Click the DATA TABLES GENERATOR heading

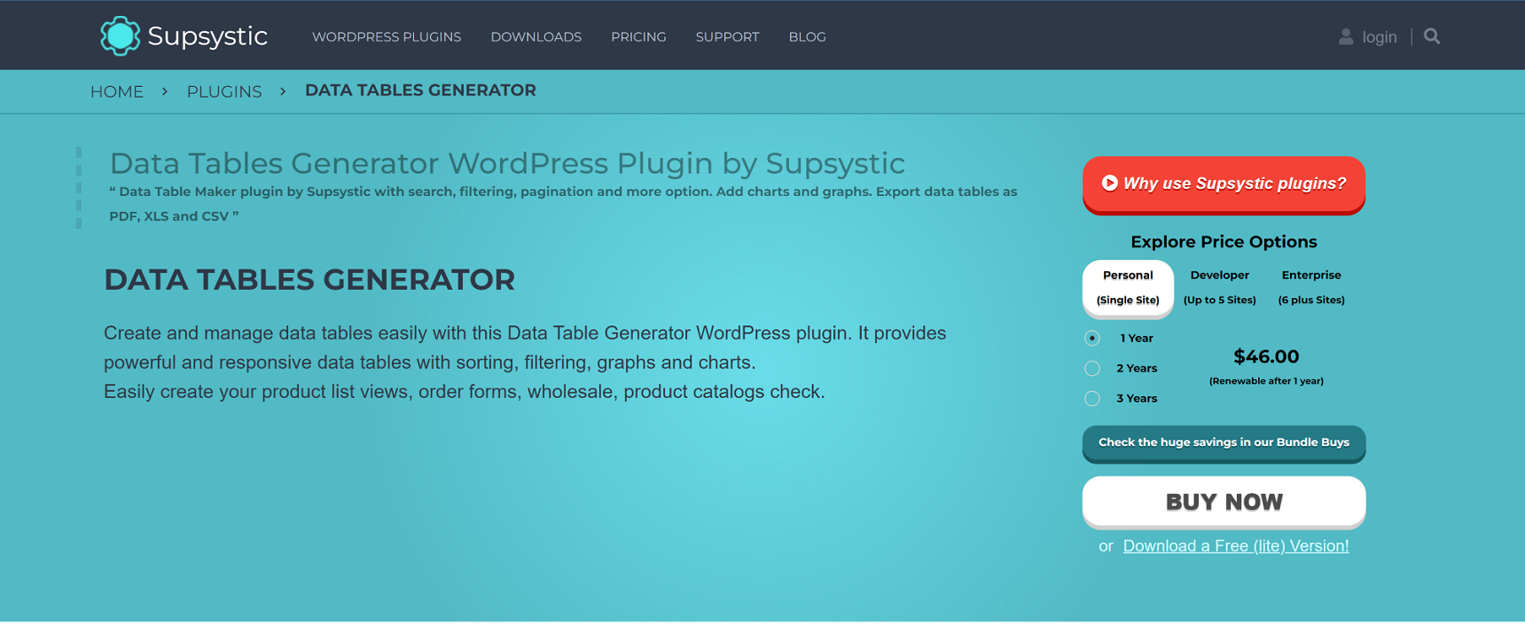tap(309, 279)
